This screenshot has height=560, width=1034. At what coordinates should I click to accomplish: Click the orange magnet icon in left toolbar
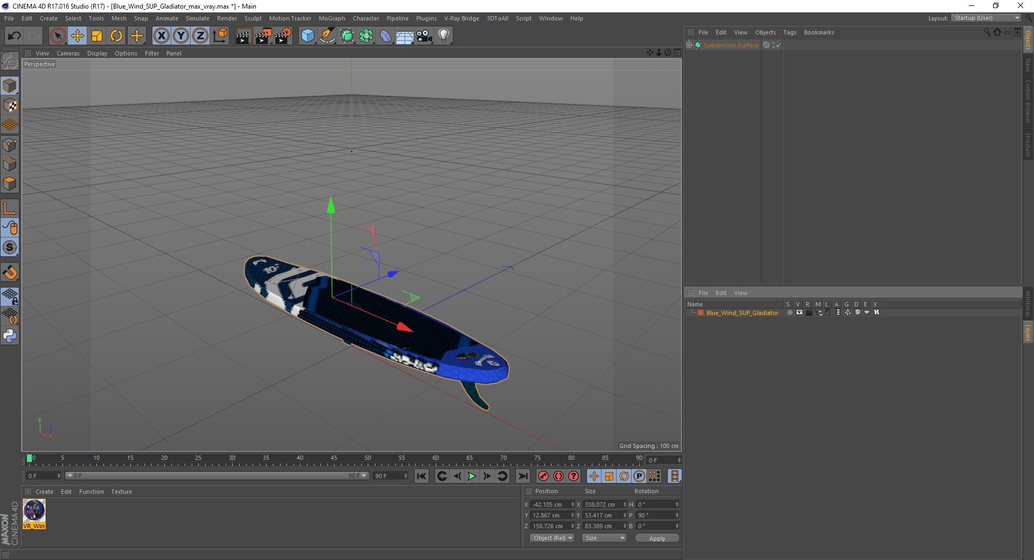pos(10,272)
